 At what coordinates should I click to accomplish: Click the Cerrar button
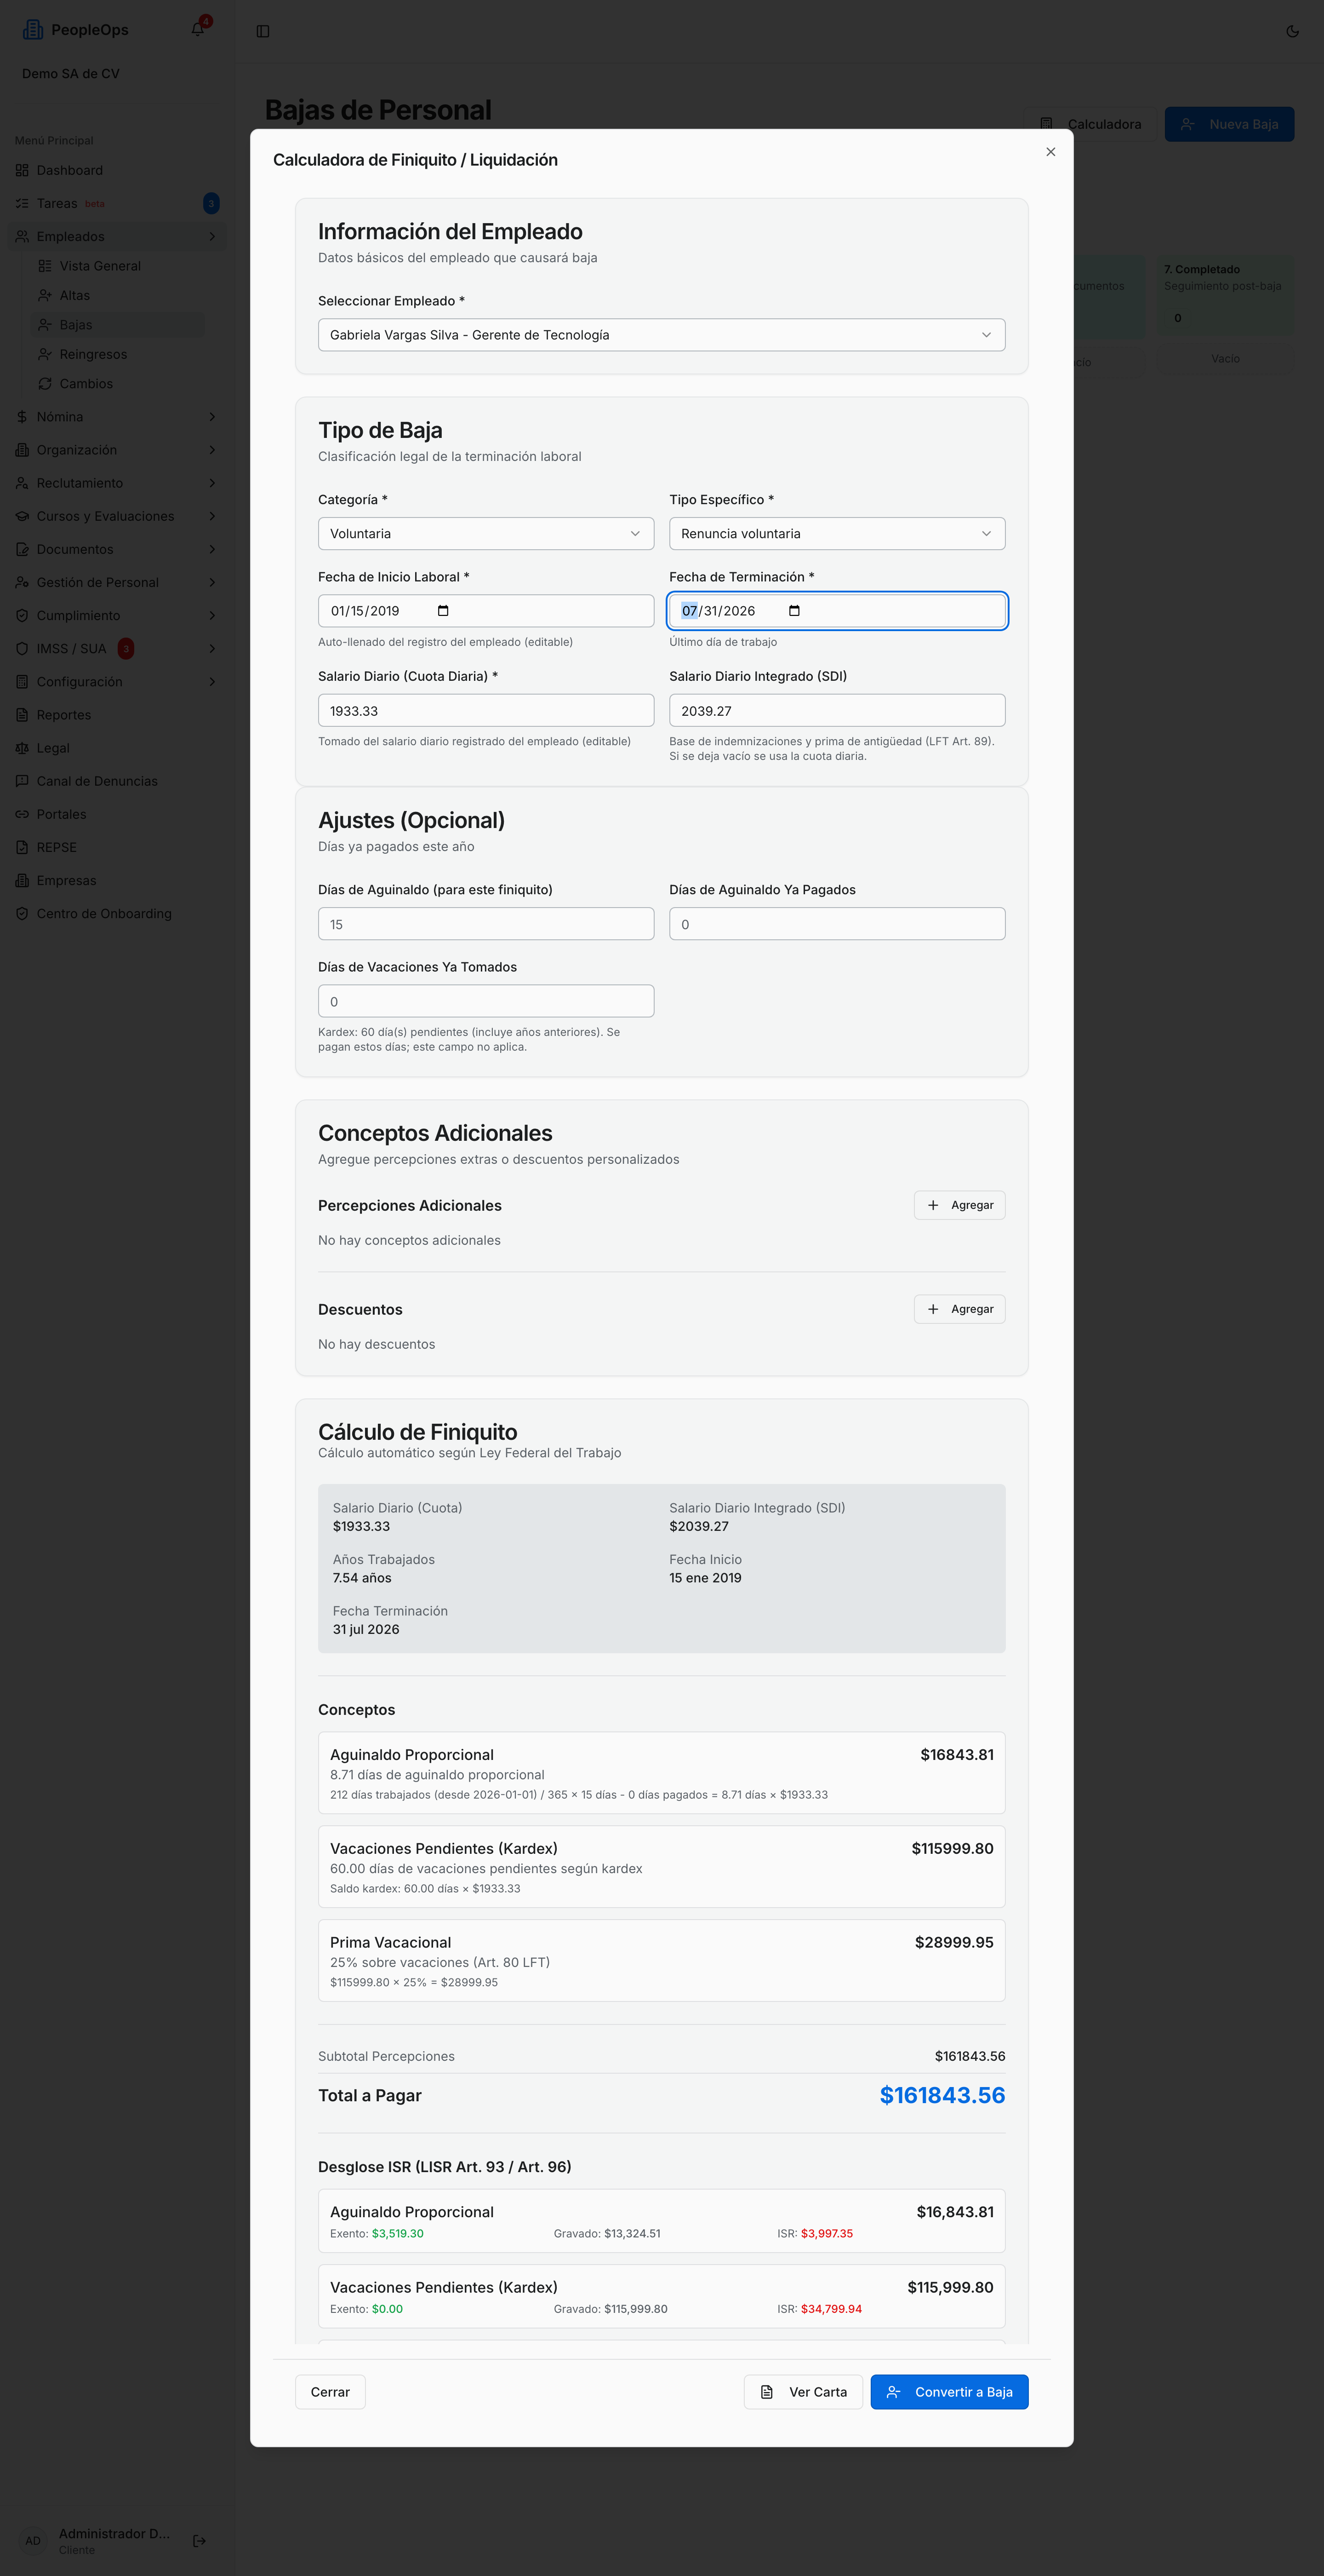coord(330,2392)
